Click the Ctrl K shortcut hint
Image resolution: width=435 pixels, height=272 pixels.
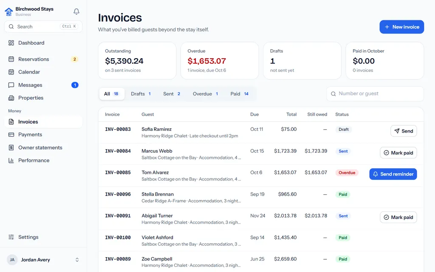point(69,26)
